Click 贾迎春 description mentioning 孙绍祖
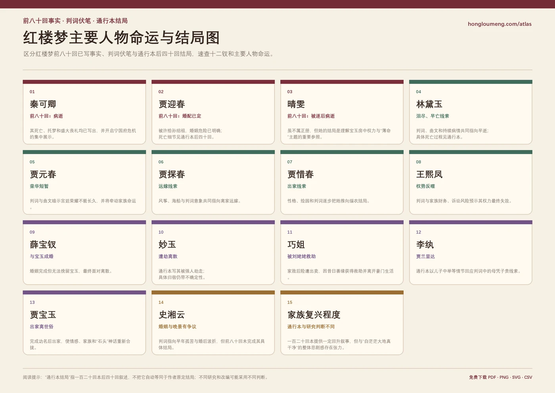This screenshot has height=393, width=555. (191, 134)
